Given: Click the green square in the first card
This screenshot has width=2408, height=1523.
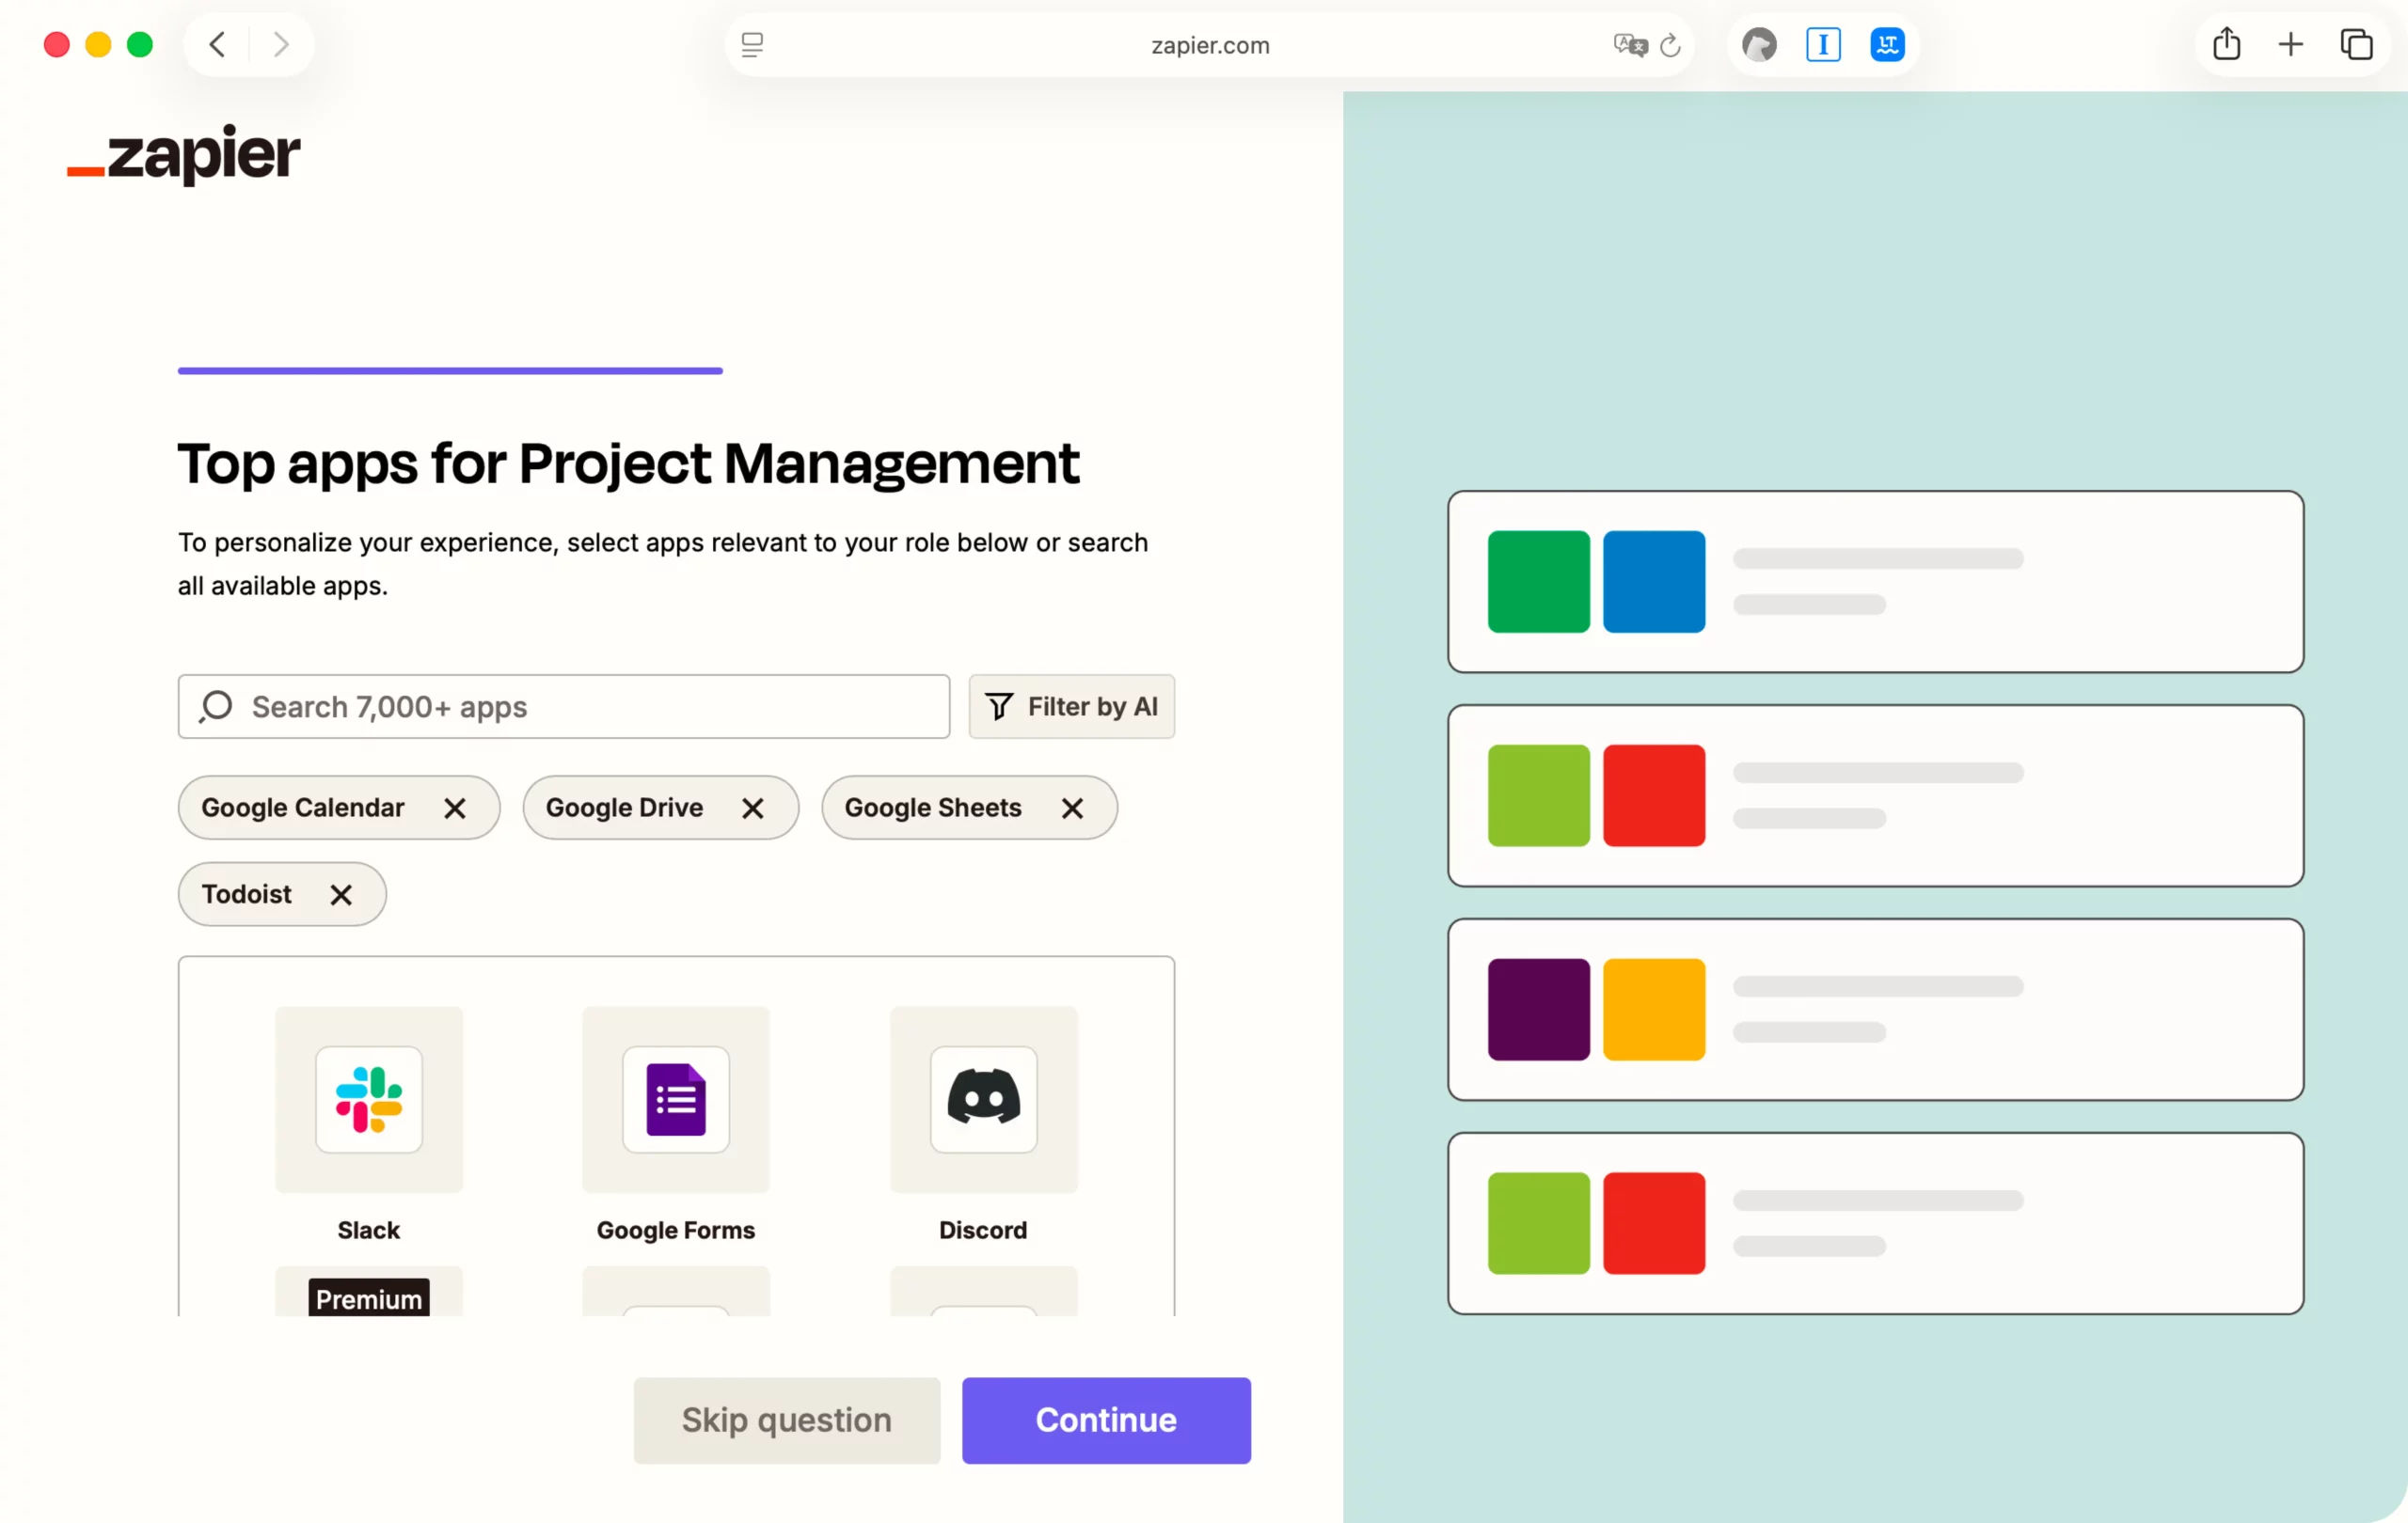Looking at the screenshot, I should (1538, 582).
